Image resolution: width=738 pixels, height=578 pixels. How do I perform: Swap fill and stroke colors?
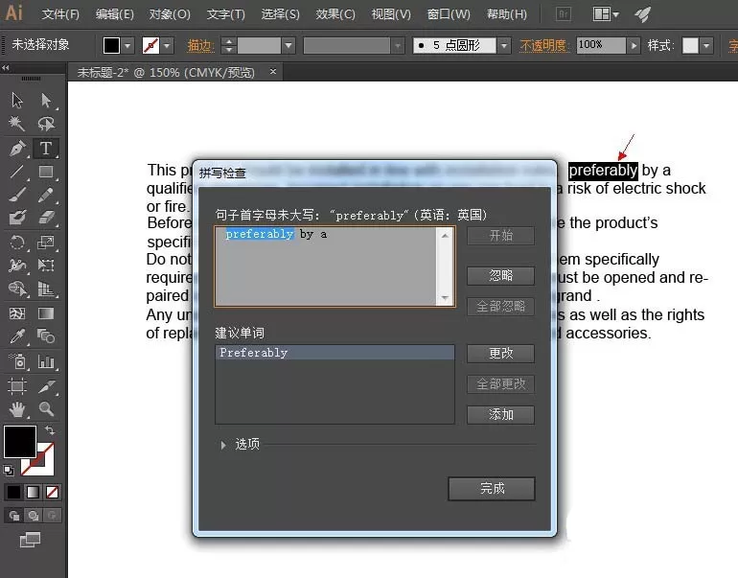tap(50, 429)
